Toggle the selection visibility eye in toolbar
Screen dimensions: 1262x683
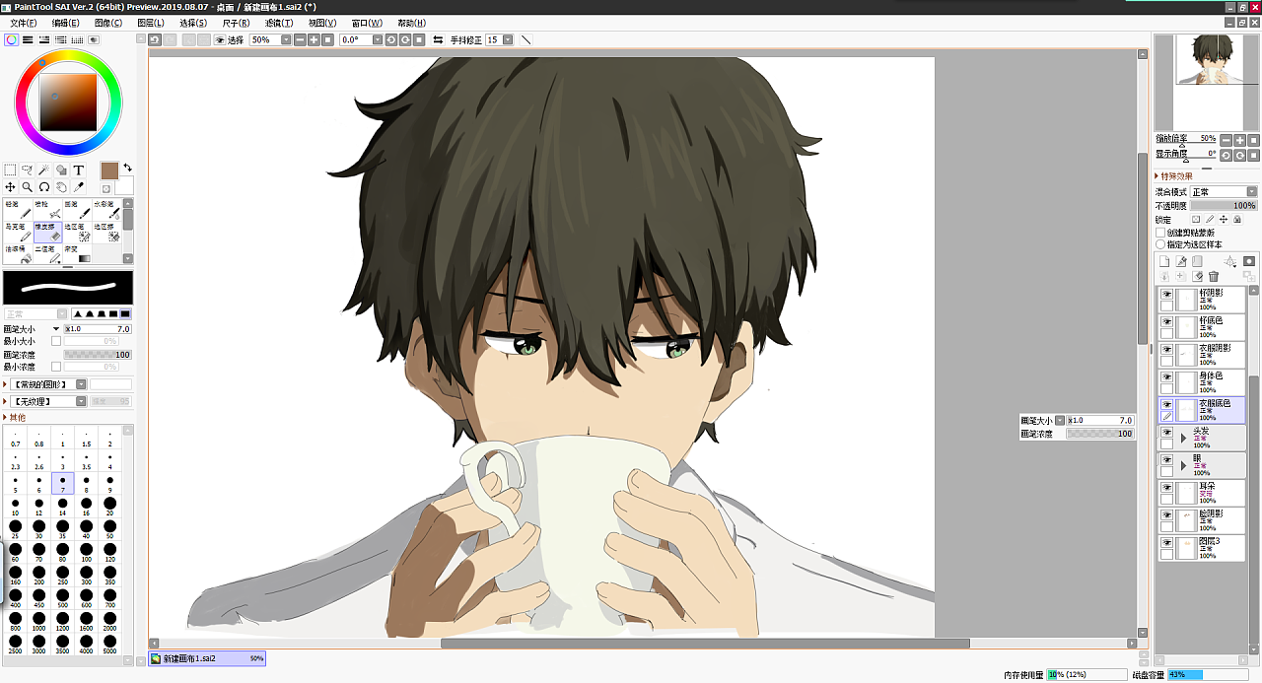click(x=220, y=39)
